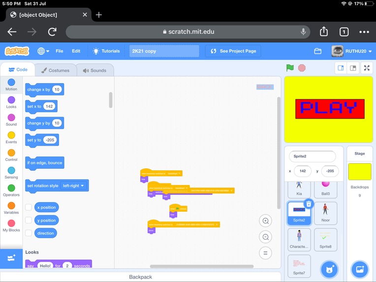Viewport: 376px width, 282px height.
Task: Go back in browser history
Action: click(x=12, y=31)
